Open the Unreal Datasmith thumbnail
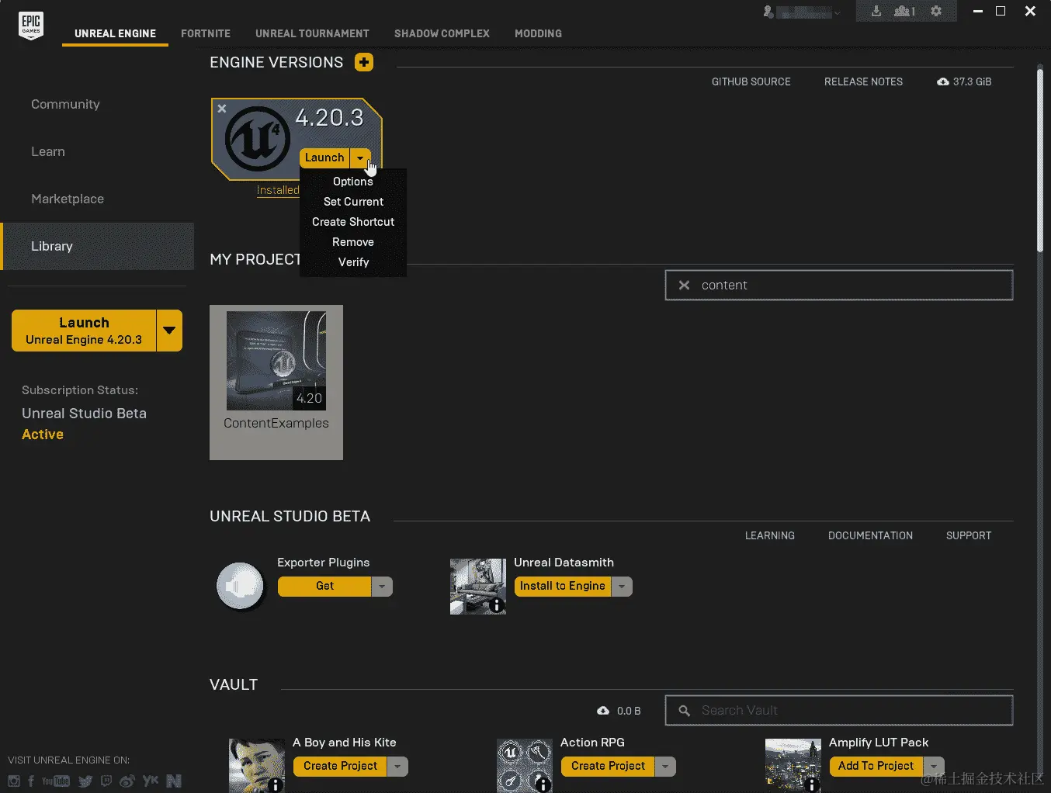This screenshot has width=1051, height=793. (x=478, y=587)
